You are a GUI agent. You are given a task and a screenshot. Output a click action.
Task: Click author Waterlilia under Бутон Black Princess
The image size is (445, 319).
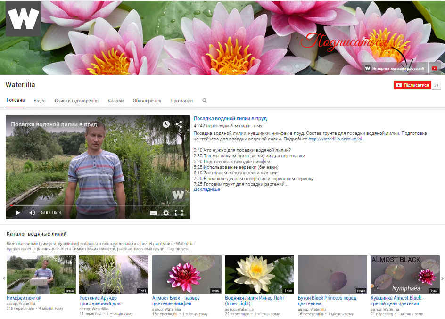click(318, 310)
